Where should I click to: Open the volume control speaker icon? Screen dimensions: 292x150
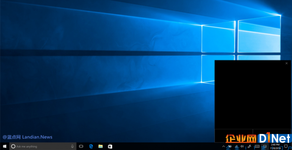pos(242,146)
